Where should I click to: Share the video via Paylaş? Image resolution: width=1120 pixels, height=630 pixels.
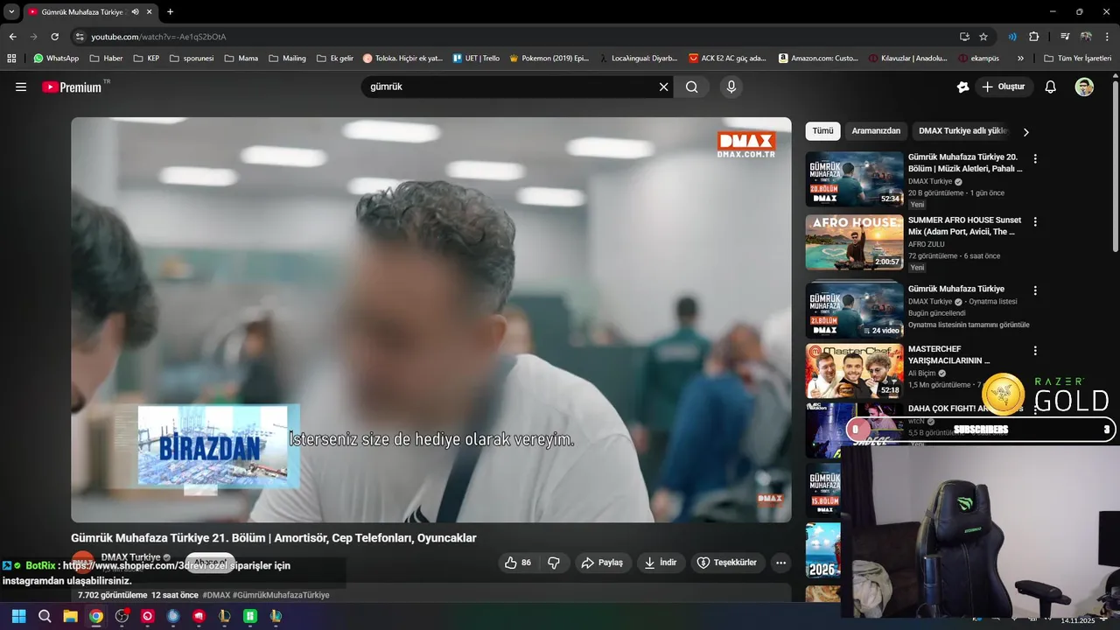click(x=603, y=563)
